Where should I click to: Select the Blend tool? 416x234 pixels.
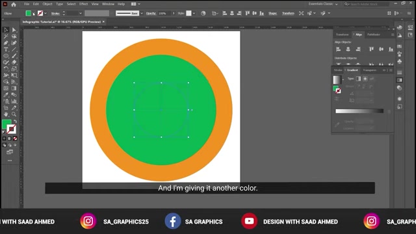[x=14, y=95]
